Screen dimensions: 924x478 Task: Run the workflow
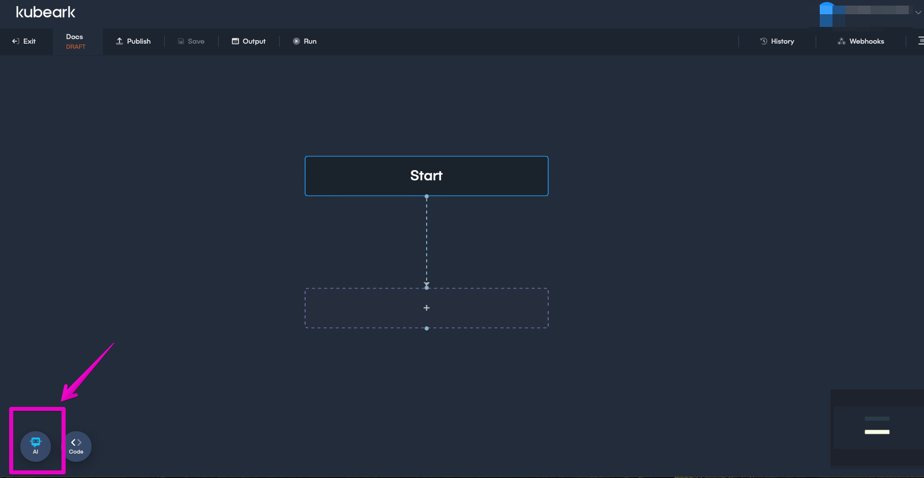(x=305, y=41)
